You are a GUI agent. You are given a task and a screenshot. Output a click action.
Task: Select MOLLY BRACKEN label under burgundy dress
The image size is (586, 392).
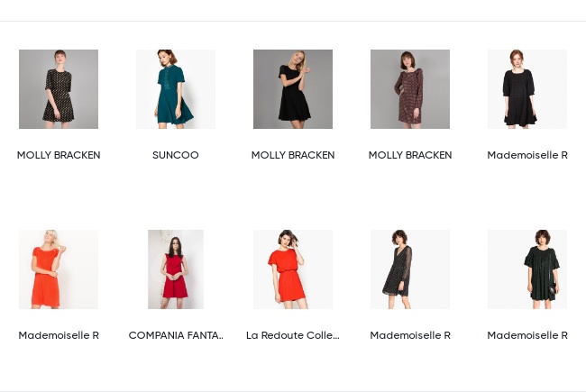(x=410, y=155)
